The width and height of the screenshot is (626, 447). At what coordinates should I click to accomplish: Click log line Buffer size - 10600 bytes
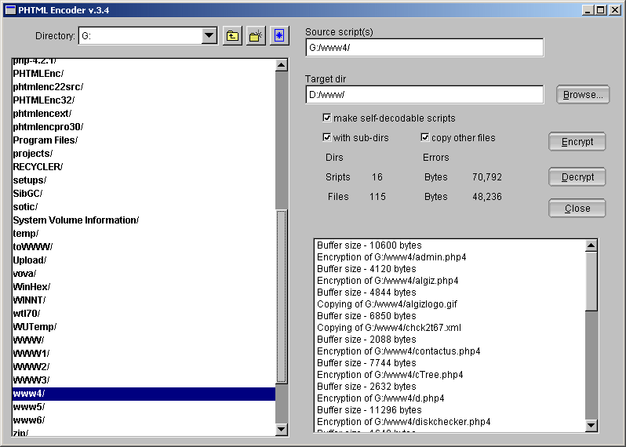369,245
